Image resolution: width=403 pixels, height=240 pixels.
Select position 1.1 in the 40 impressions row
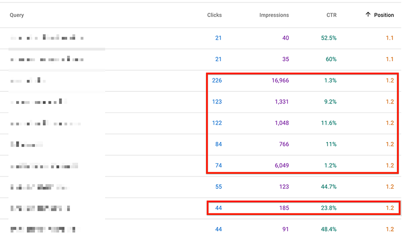tap(389, 38)
